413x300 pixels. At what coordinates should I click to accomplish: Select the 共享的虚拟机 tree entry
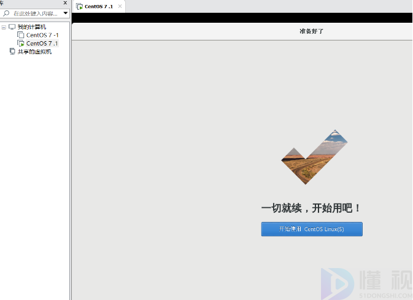34,52
